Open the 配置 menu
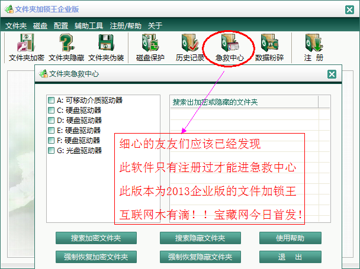Viewport: 360px width, 269px height. click(61, 25)
